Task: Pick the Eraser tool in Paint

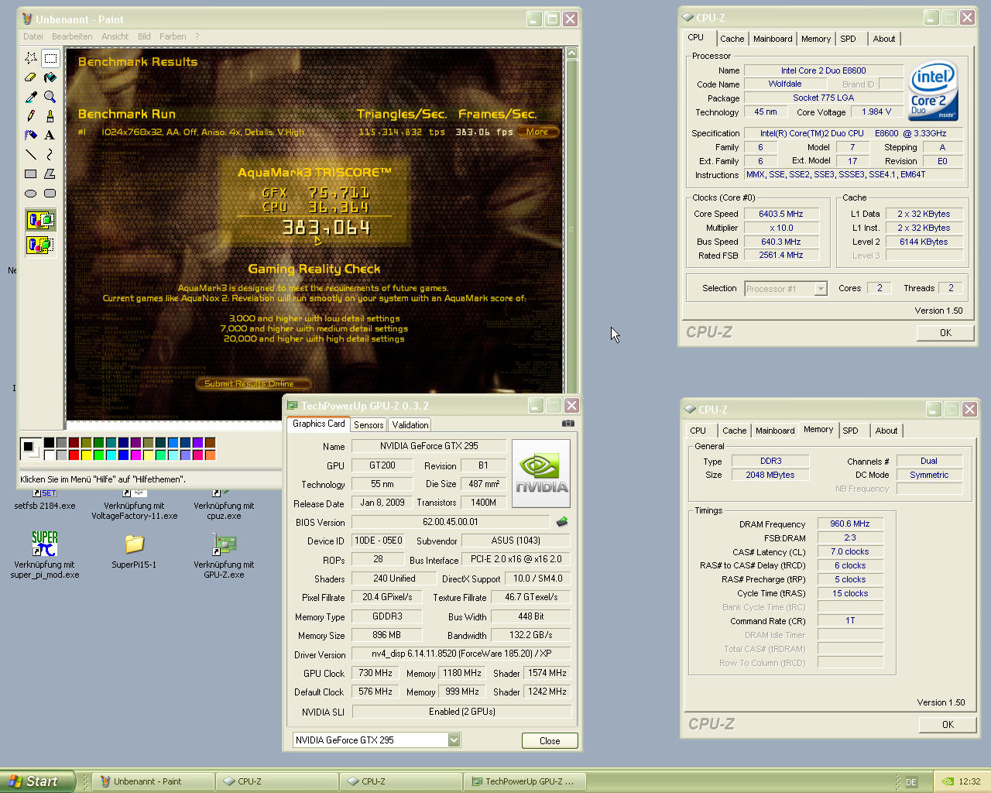Action: (x=31, y=77)
